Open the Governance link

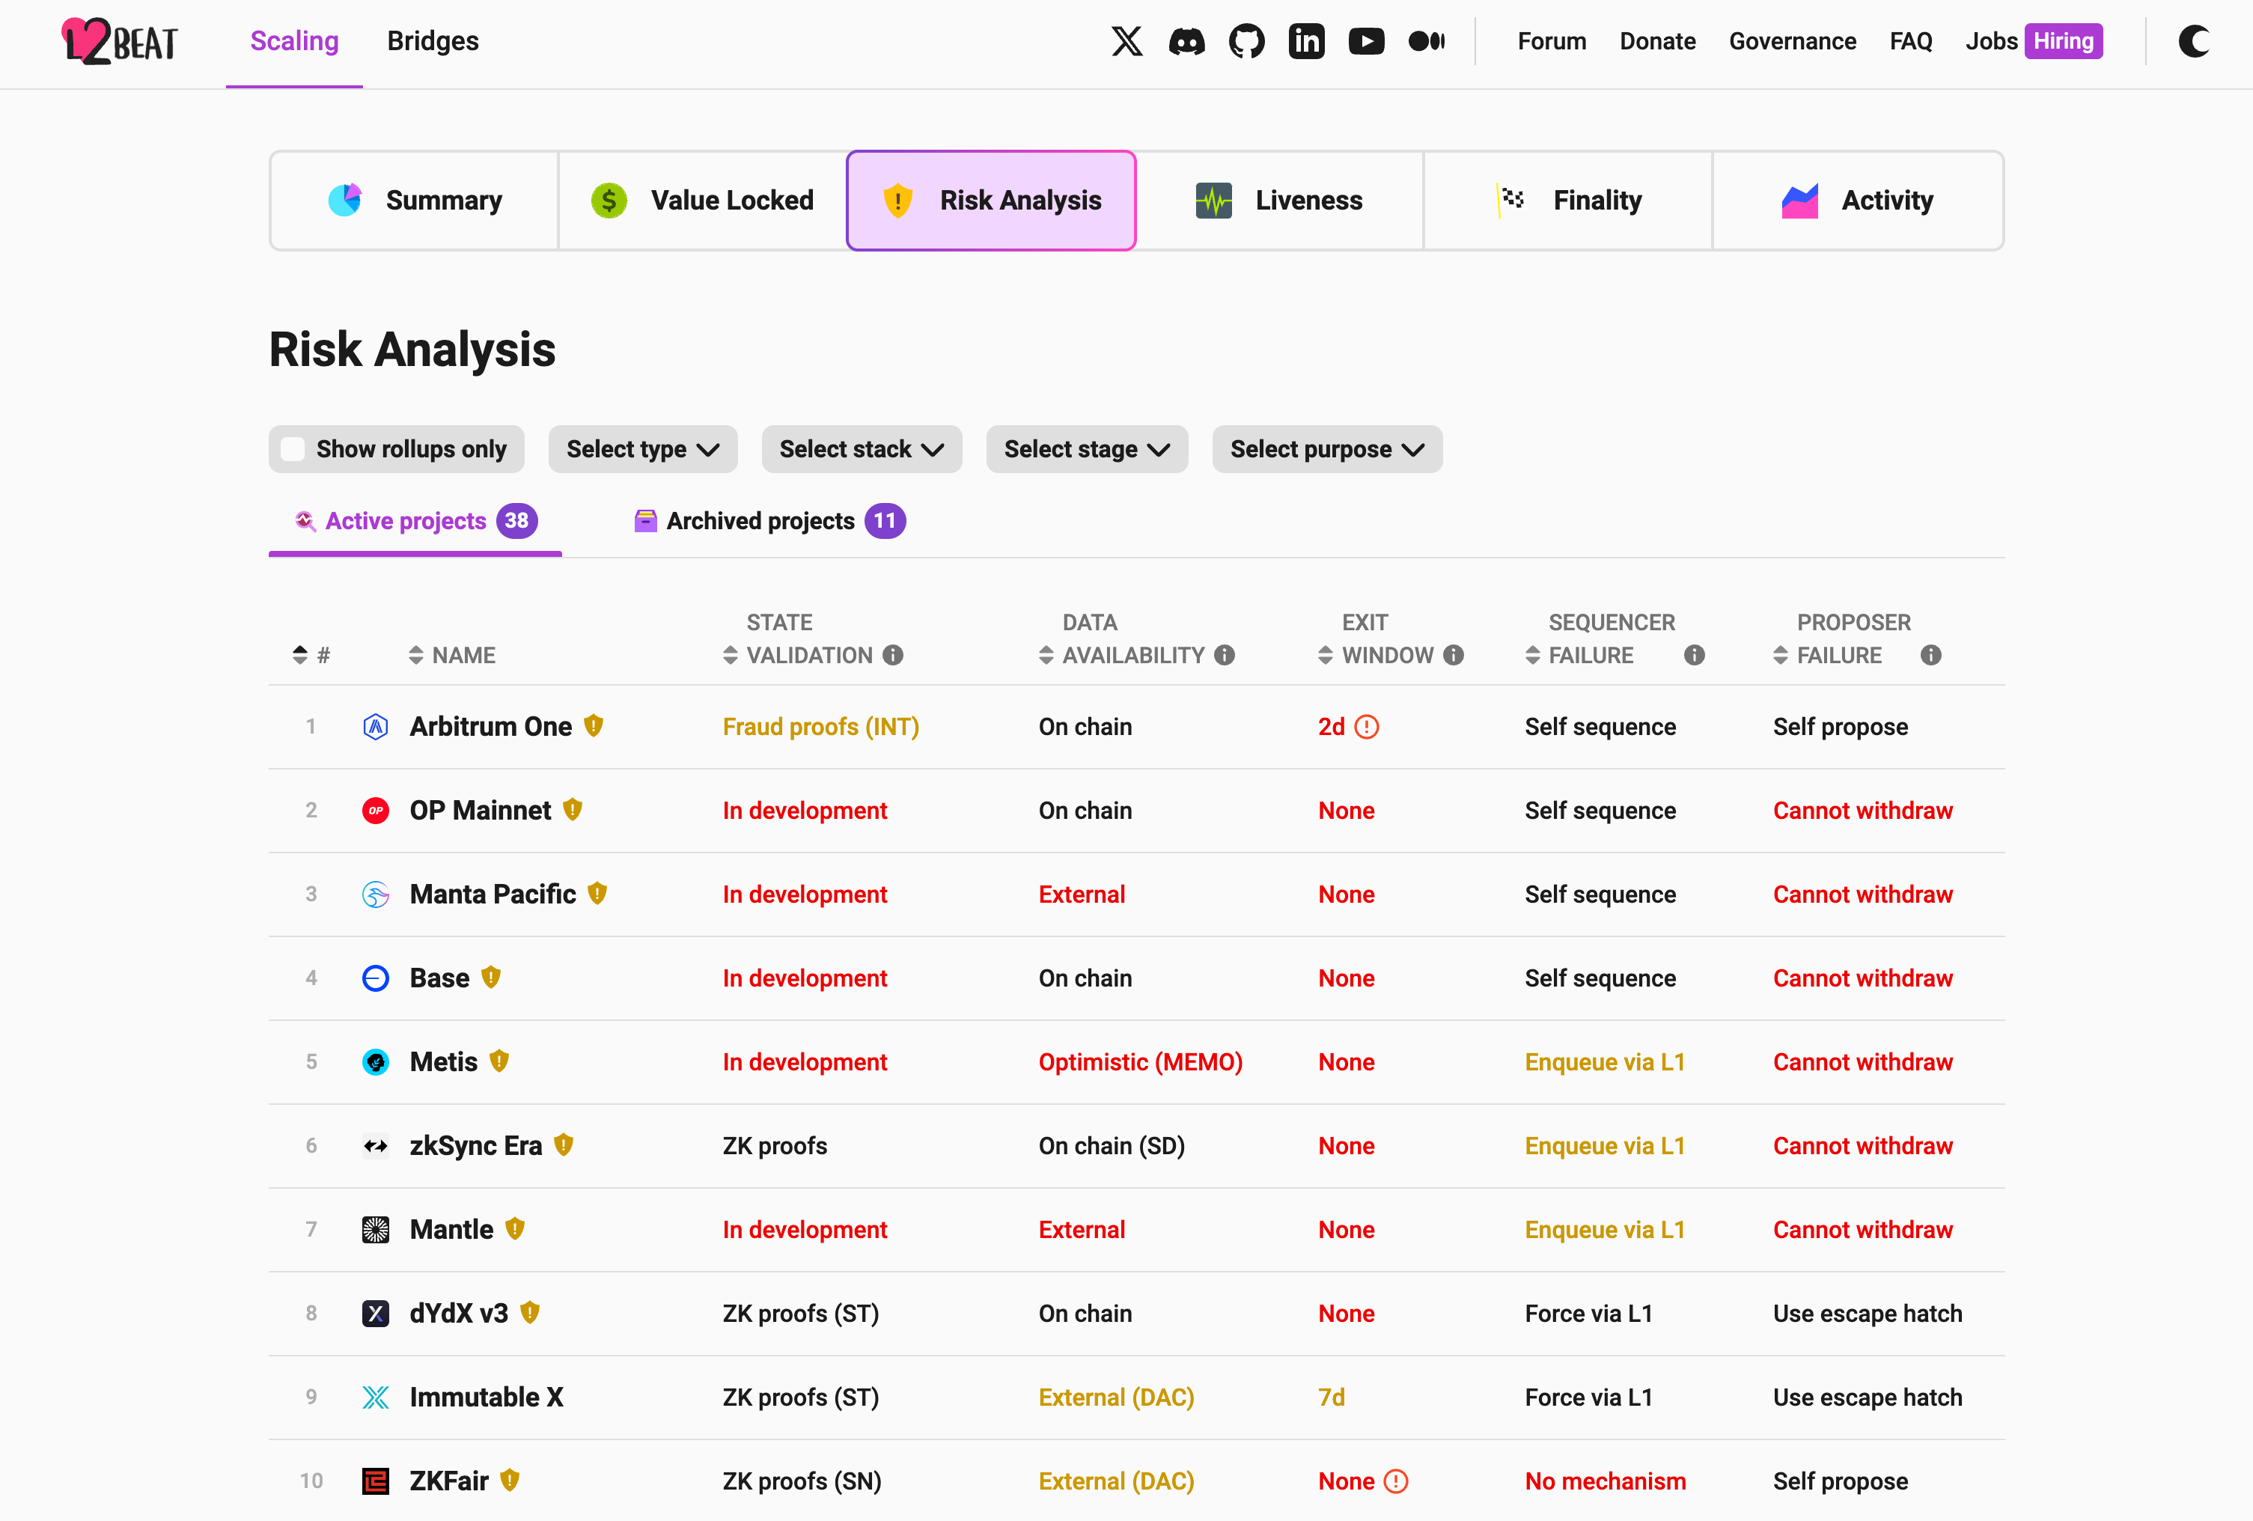(1791, 40)
